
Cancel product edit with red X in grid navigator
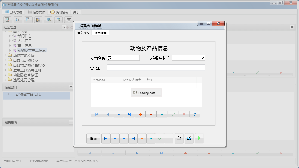(x=184, y=114)
